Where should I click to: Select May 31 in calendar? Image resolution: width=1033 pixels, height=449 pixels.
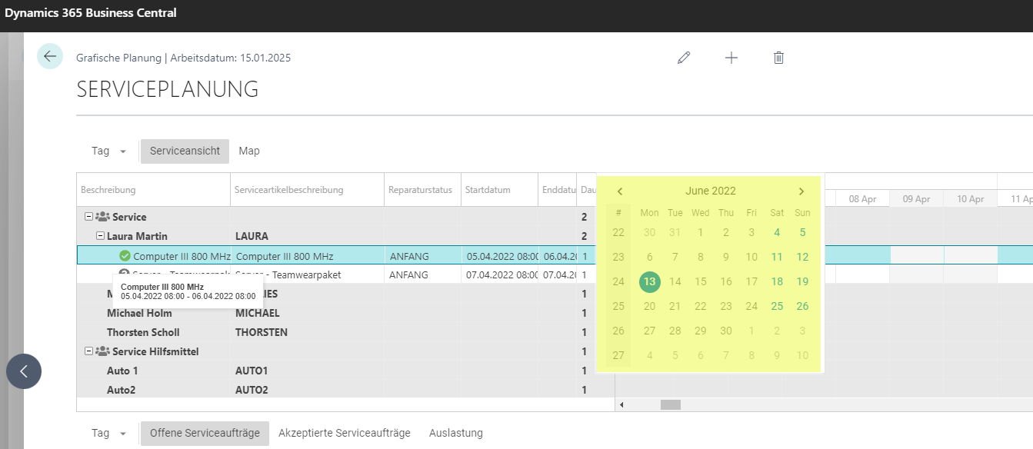(x=675, y=232)
